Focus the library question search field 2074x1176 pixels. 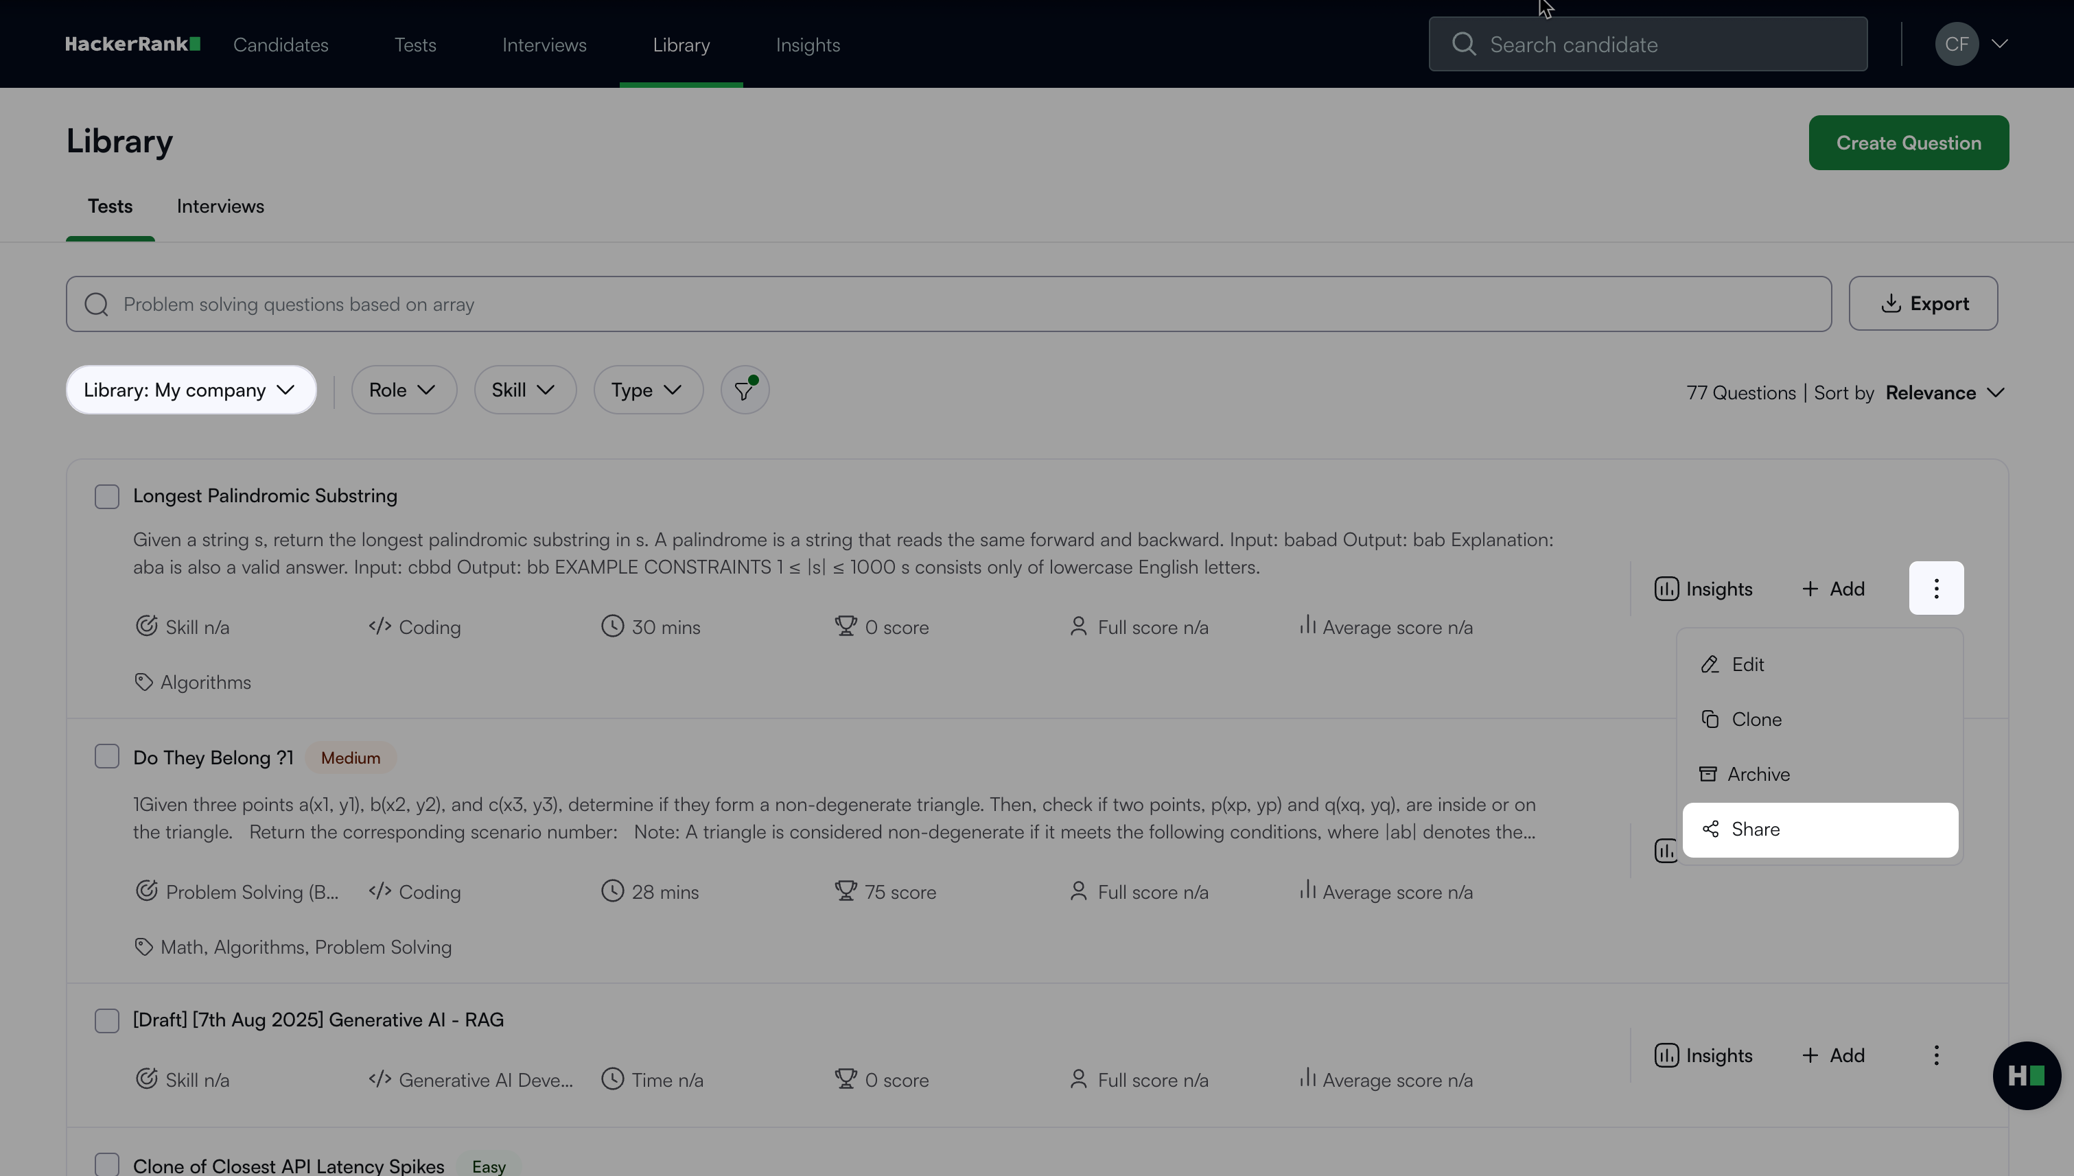pyautogui.click(x=947, y=305)
